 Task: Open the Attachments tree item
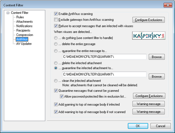click(x=25, y=21)
